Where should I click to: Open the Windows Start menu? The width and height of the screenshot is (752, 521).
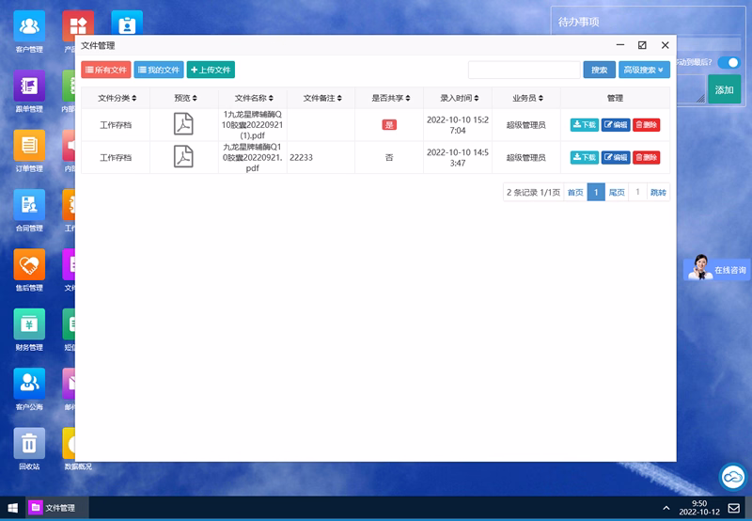[12, 508]
